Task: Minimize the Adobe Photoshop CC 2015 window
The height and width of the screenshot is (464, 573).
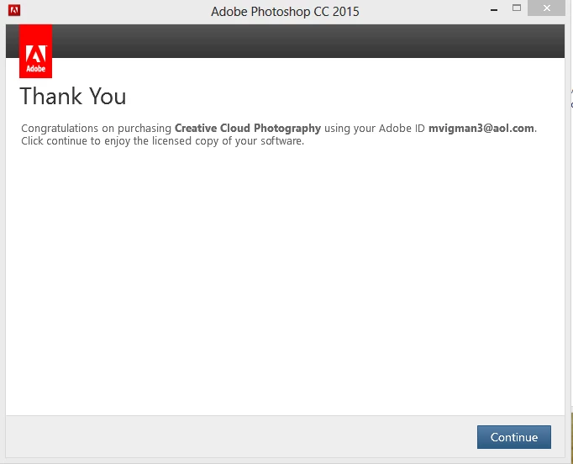Action: [x=494, y=8]
